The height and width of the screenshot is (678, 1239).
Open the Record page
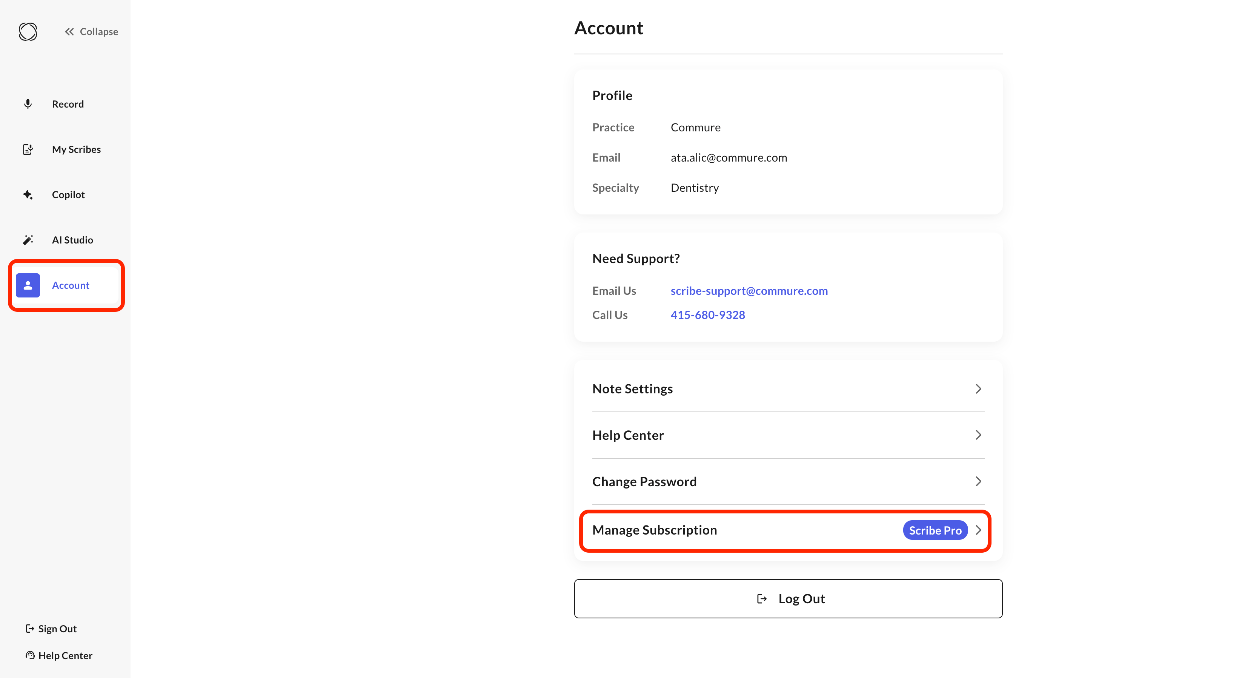tap(65, 104)
